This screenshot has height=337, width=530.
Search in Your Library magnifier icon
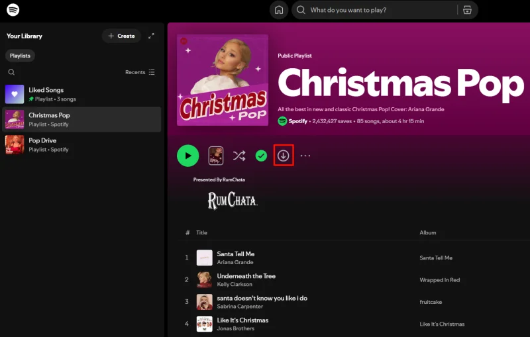(11, 72)
